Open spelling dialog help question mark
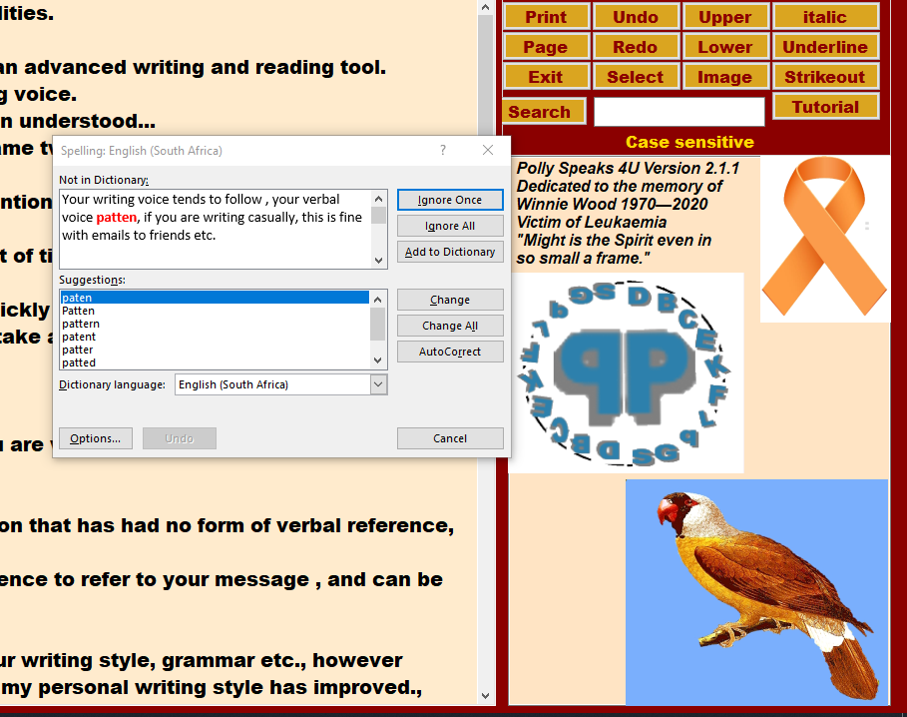907x717 pixels. click(x=443, y=150)
